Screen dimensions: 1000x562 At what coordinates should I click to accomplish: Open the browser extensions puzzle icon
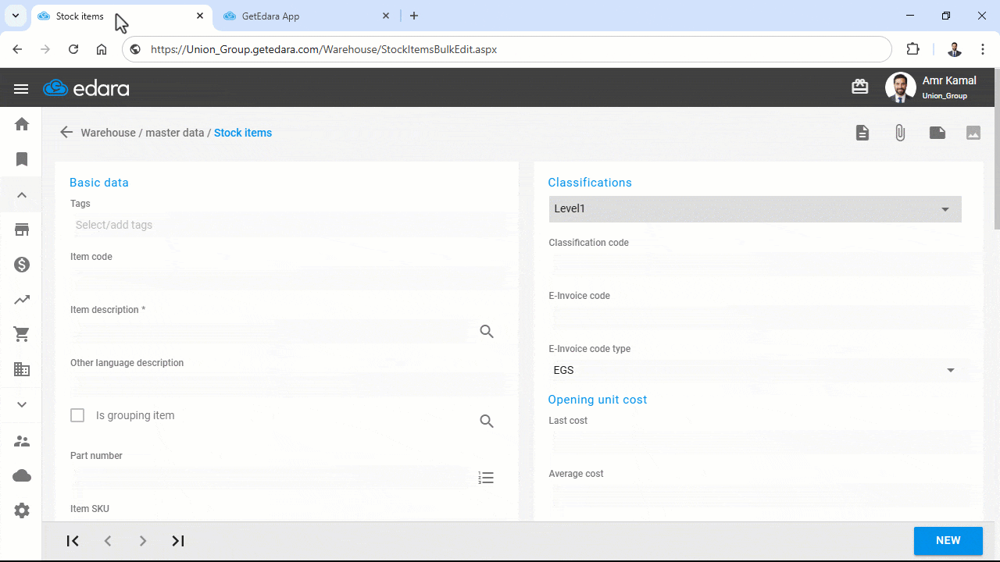coord(913,49)
